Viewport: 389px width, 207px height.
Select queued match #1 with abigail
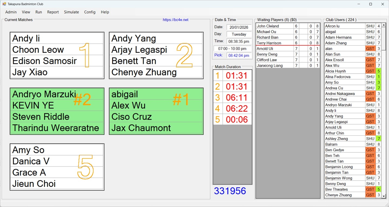(x=156, y=111)
